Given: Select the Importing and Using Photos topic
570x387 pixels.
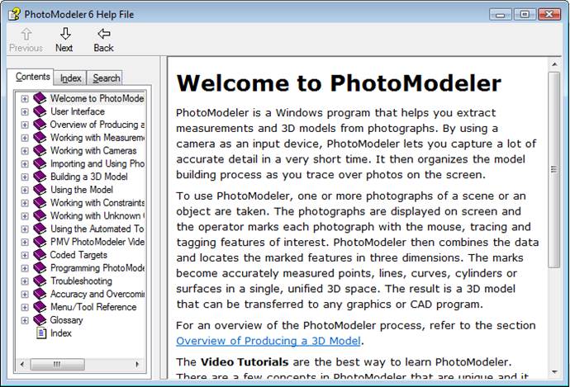Looking at the screenshot, I should tap(97, 164).
